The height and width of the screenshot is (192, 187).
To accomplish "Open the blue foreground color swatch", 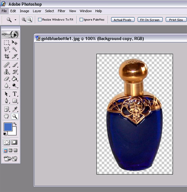I will click(8, 127).
